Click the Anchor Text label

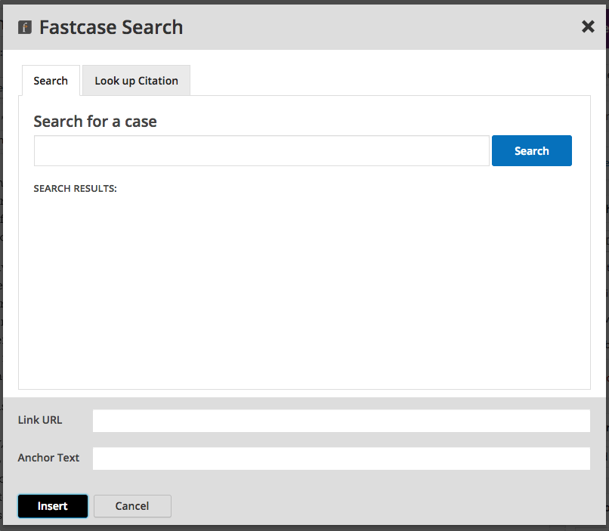click(48, 458)
